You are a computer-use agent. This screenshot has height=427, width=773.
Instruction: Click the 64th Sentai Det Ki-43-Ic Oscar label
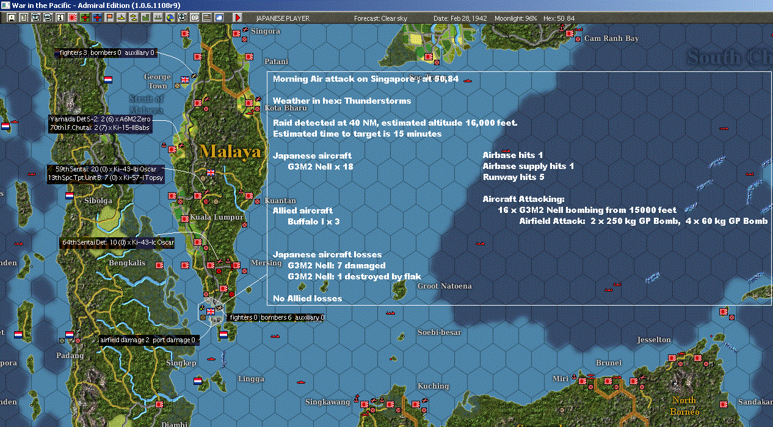117,243
